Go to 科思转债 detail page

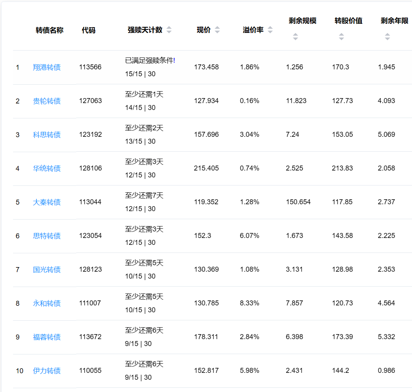point(47,135)
